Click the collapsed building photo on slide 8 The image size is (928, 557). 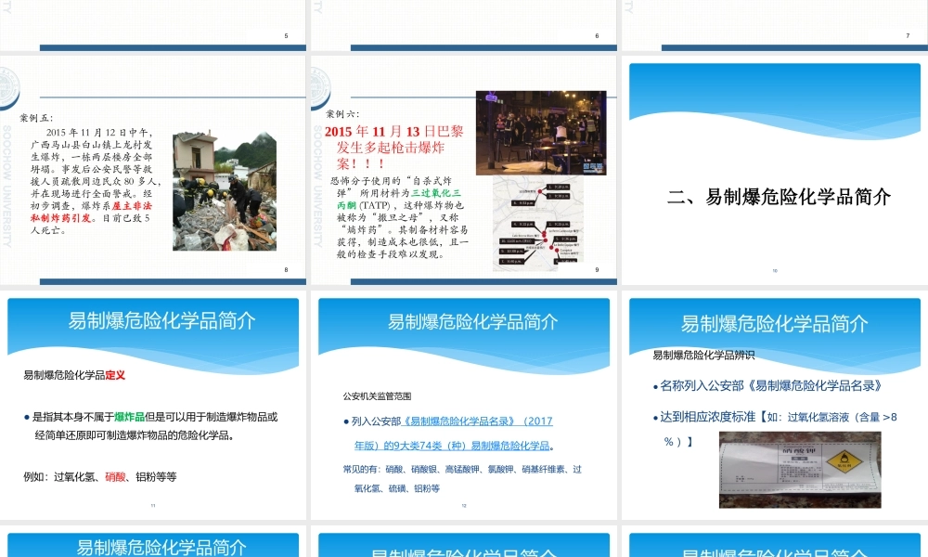click(x=225, y=191)
